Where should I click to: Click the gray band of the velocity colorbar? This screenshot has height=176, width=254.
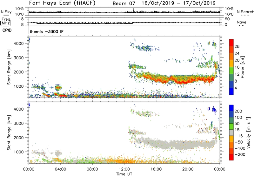pyautogui.click(x=231, y=133)
